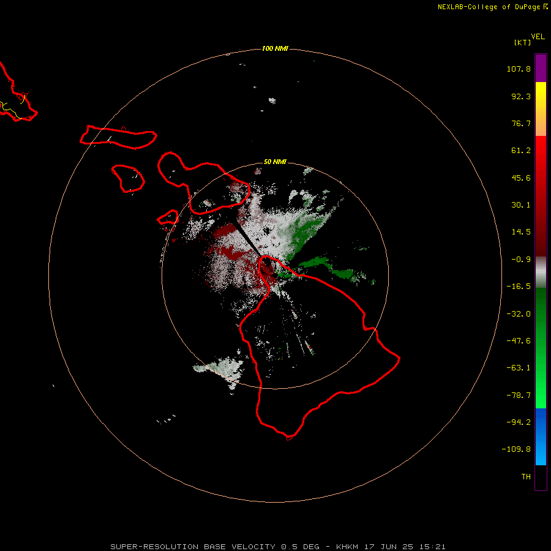551x551 pixels.
Task: Click the Super-Resolution Base Velocity caption
Action: 278,547
